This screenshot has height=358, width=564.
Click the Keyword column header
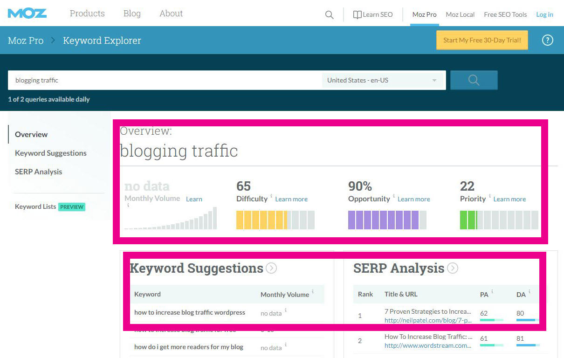(x=147, y=294)
